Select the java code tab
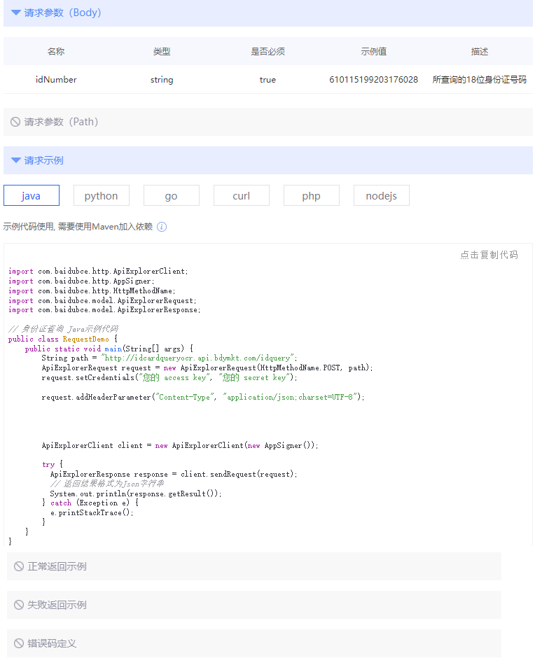The width and height of the screenshot is (535, 658). [32, 195]
